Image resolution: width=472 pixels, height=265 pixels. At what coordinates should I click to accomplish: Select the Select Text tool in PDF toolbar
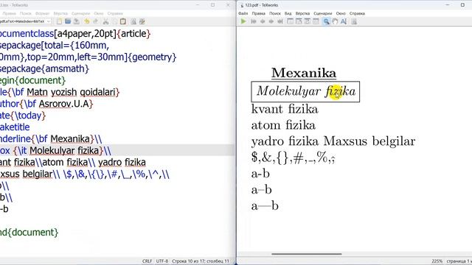click(x=344, y=21)
